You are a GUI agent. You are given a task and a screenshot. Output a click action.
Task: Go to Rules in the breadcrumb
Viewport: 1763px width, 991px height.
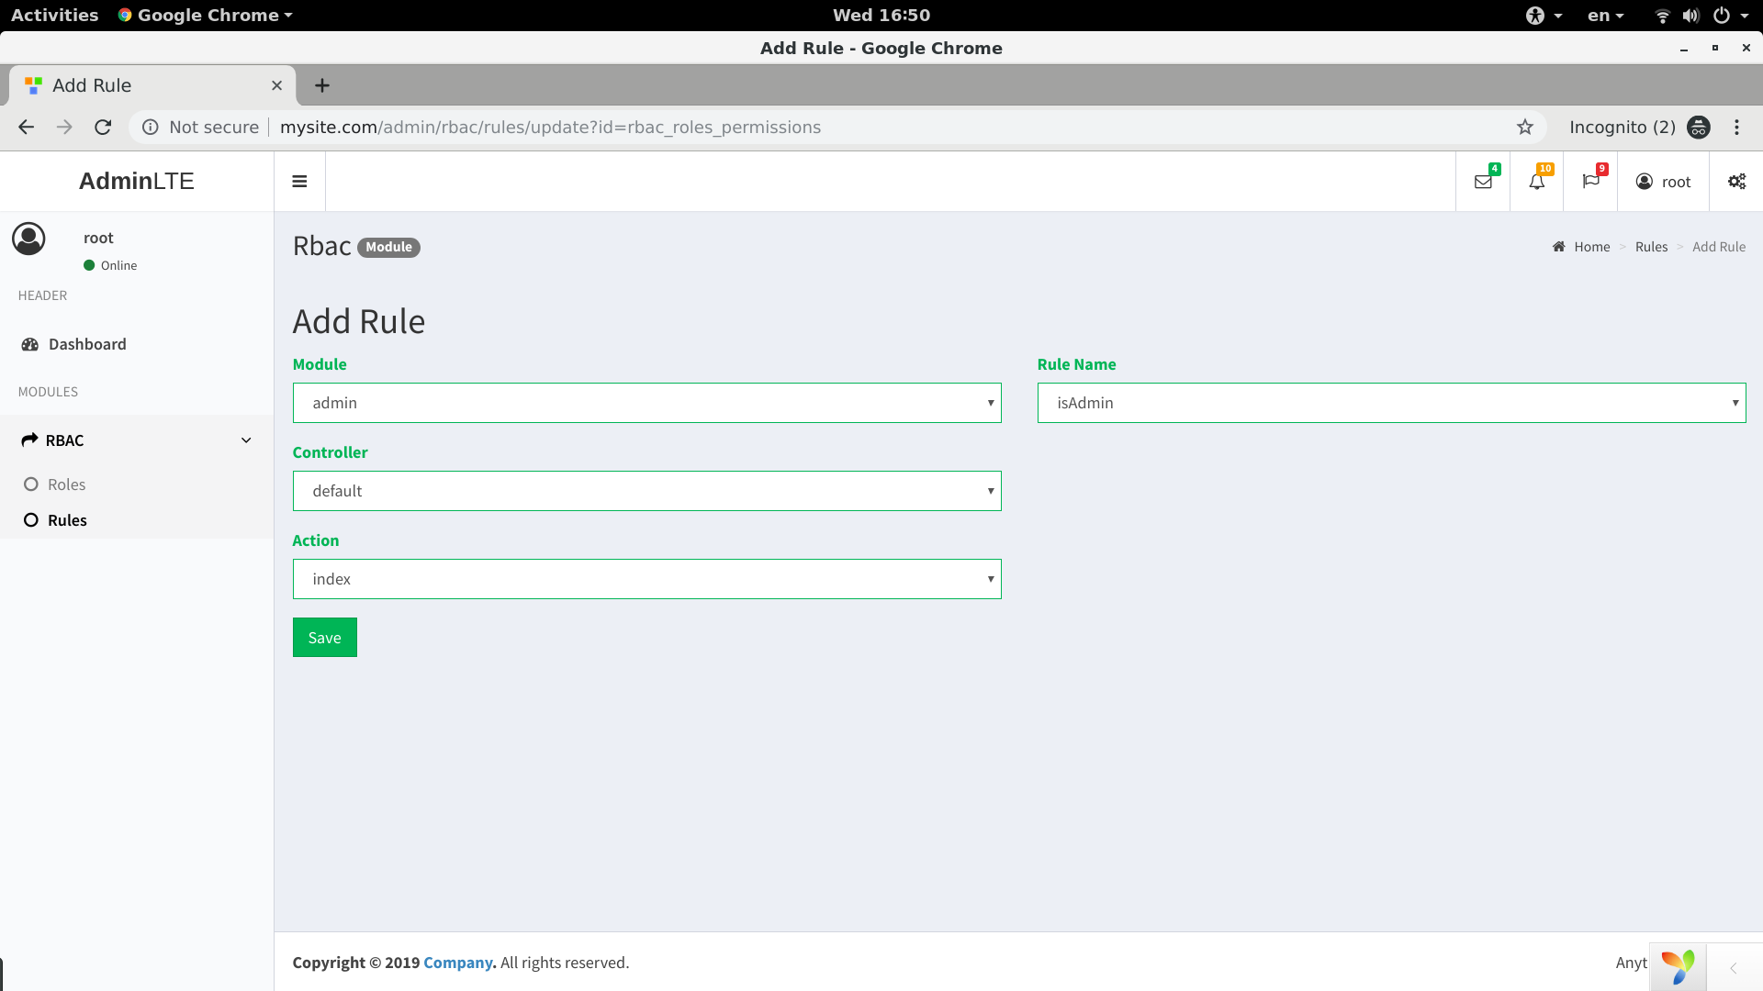tap(1651, 247)
